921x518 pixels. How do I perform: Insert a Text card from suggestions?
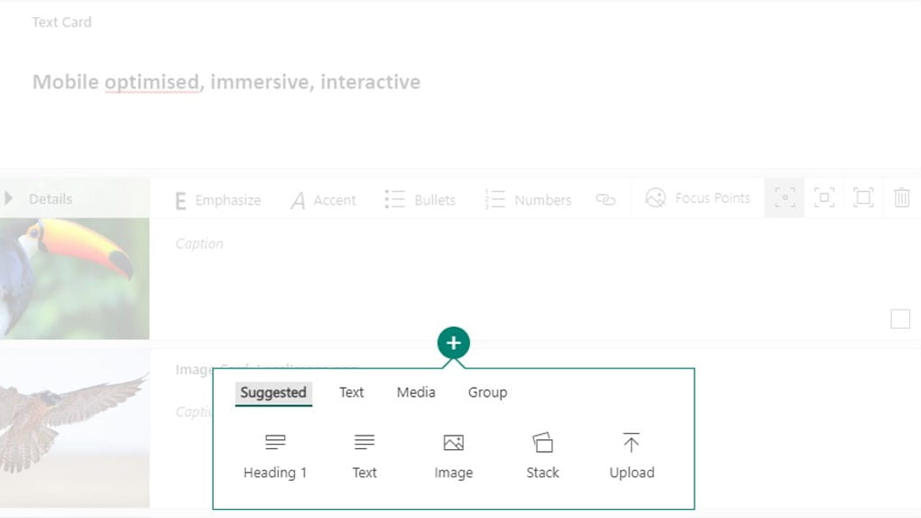pos(364,456)
